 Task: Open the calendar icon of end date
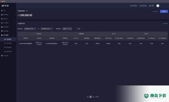(42, 29)
